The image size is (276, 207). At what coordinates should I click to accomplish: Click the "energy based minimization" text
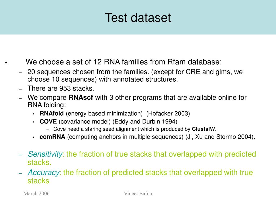pos(104,113)
